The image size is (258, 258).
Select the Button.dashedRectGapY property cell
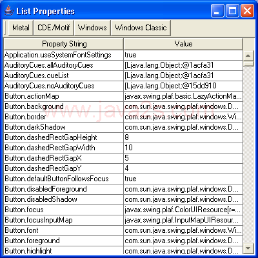pyautogui.click(x=64, y=168)
